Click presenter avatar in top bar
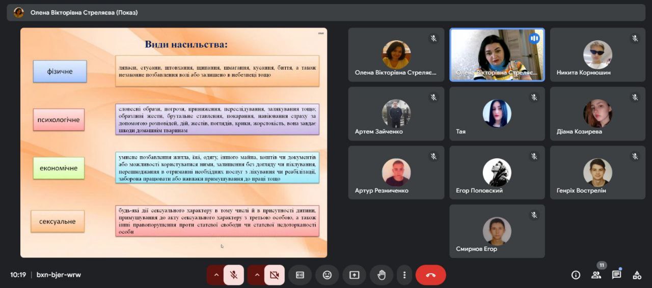The width and height of the screenshot is (652, 288). pos(19,12)
